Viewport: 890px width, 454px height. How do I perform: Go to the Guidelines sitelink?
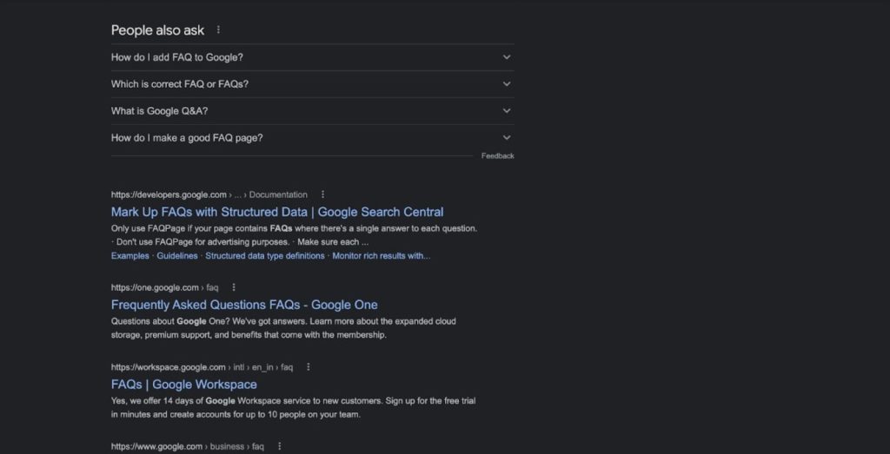[177, 256]
